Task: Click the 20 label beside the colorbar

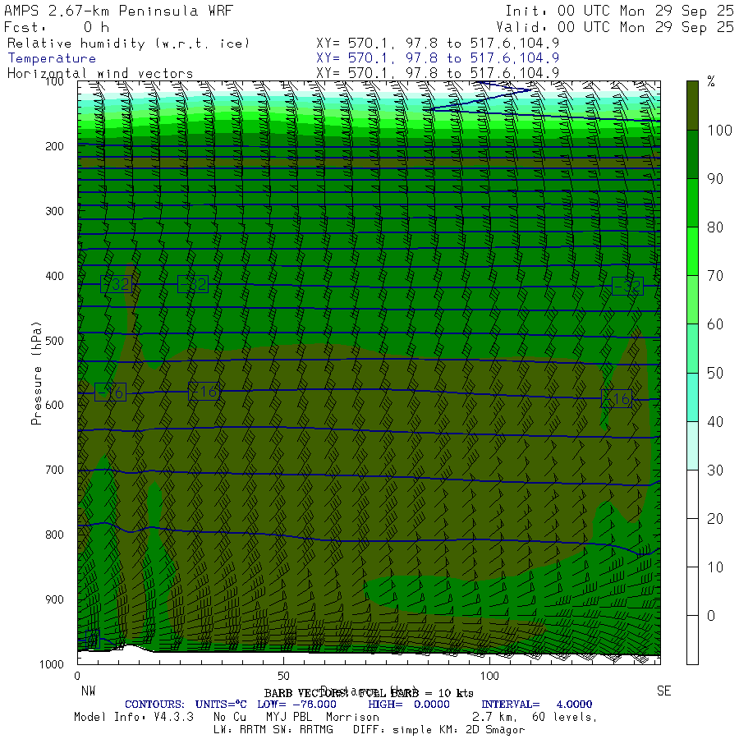Action: pyautogui.click(x=714, y=518)
